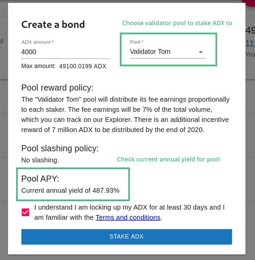Click the reward policy description paragraph
255x260 pixels.
point(125,115)
